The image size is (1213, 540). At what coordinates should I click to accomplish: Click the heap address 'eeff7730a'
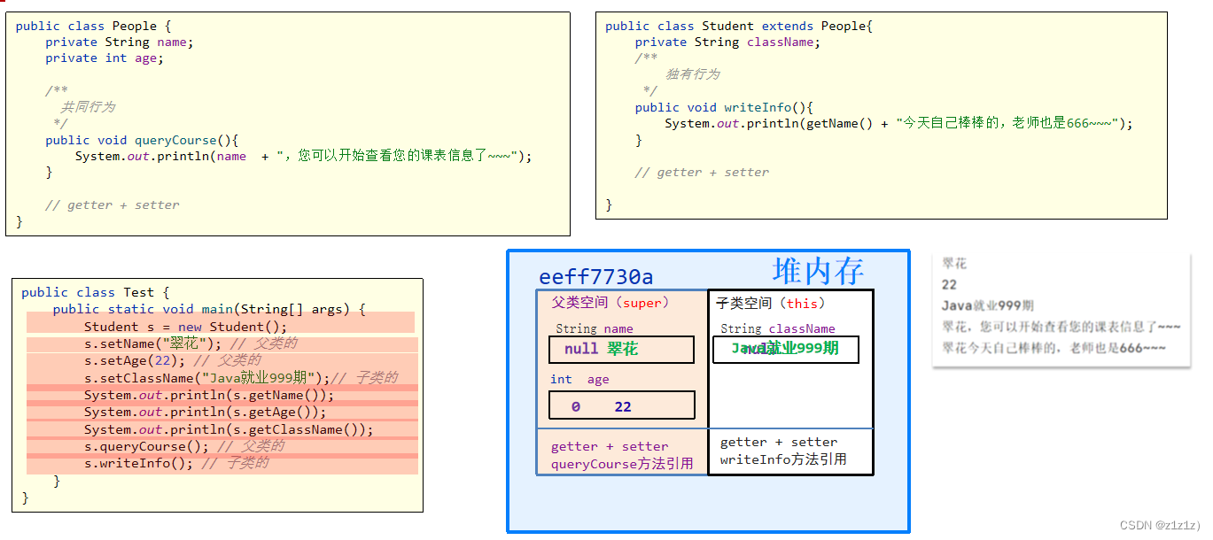596,277
